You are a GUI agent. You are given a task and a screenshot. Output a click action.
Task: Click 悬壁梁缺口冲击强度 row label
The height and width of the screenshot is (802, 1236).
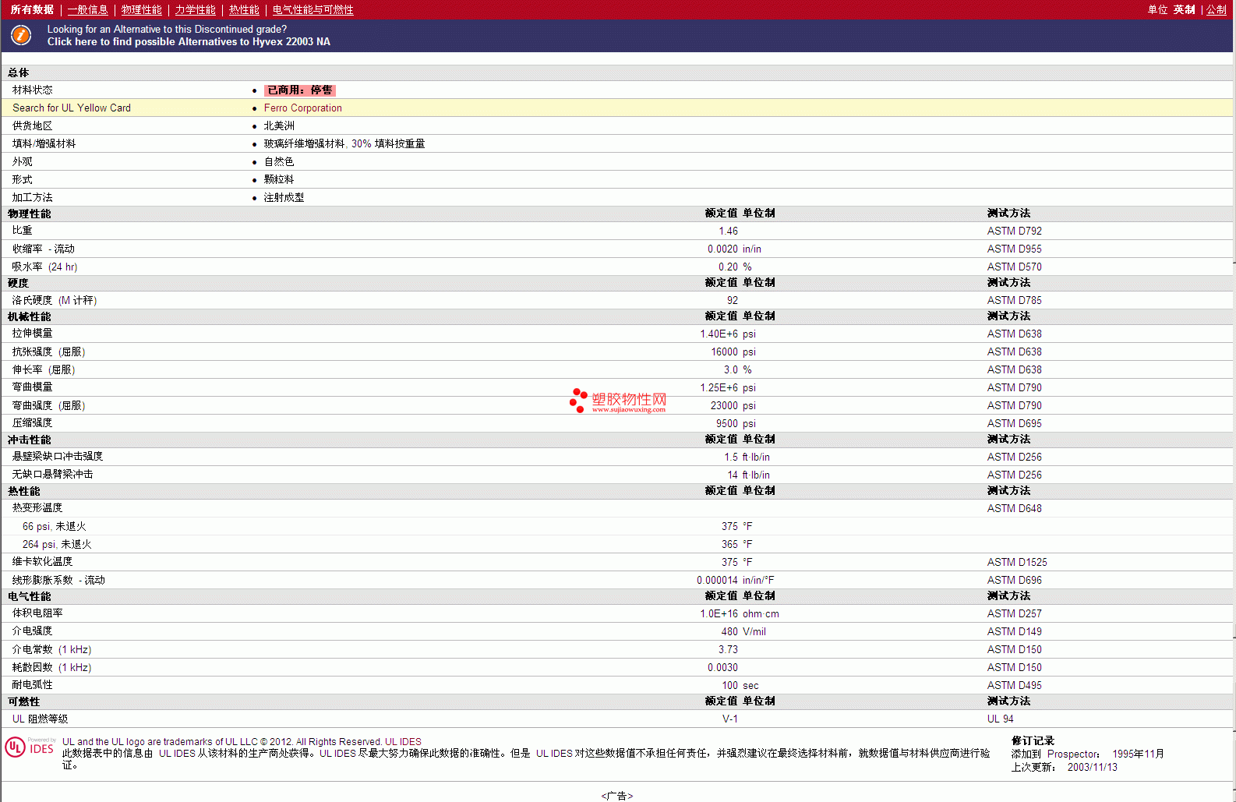pyautogui.click(x=58, y=457)
